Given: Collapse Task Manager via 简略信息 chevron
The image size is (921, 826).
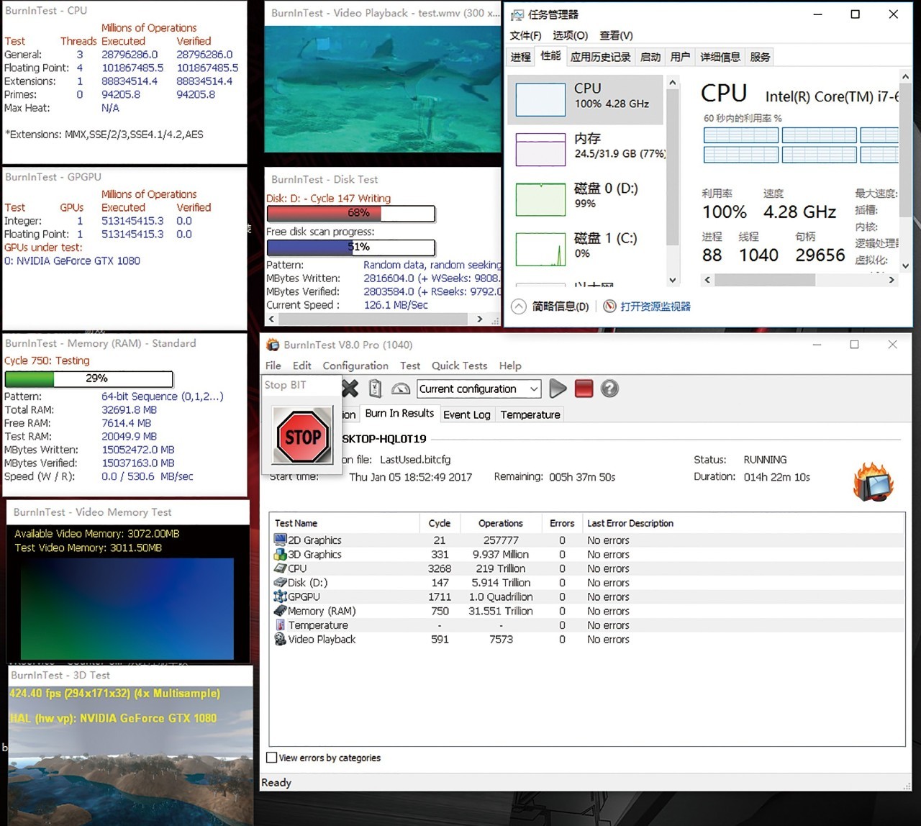Looking at the screenshot, I should pyautogui.click(x=519, y=307).
